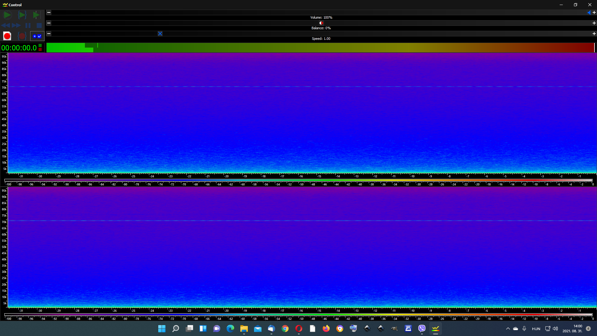The width and height of the screenshot is (597, 336).
Task: Open the options checkbox-radio settings button
Action: [x=37, y=36]
